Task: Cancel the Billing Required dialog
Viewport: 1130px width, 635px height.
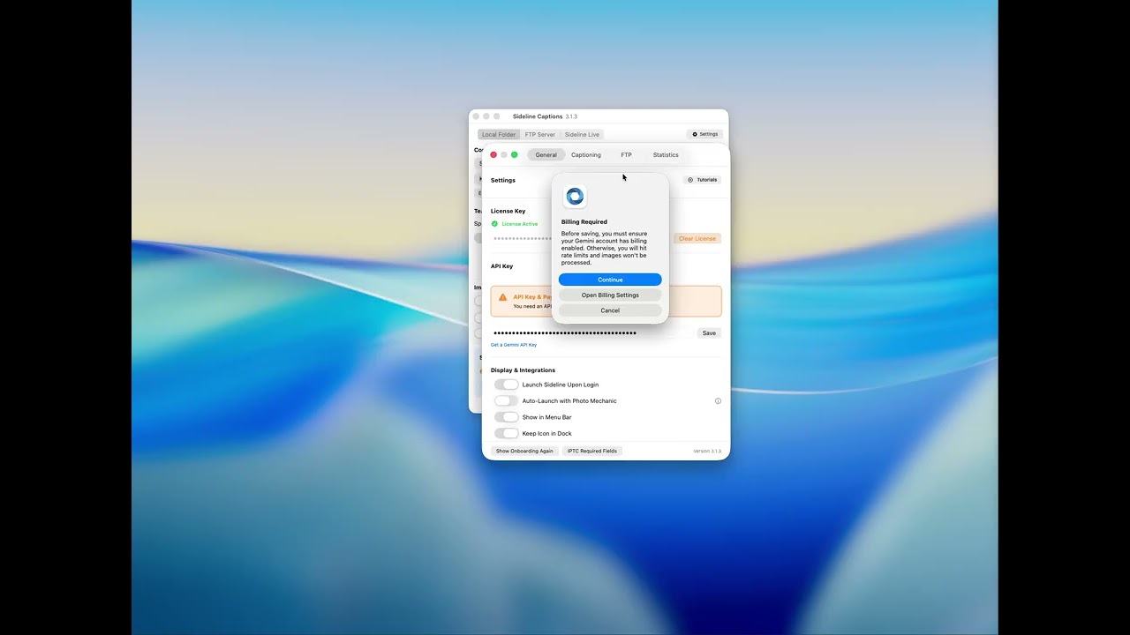Action: point(610,310)
